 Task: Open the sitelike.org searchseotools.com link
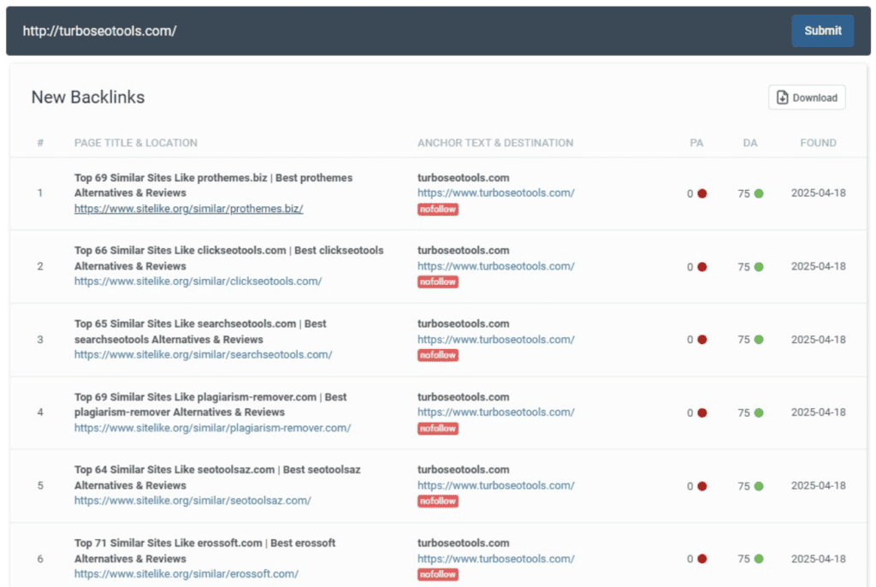point(203,354)
